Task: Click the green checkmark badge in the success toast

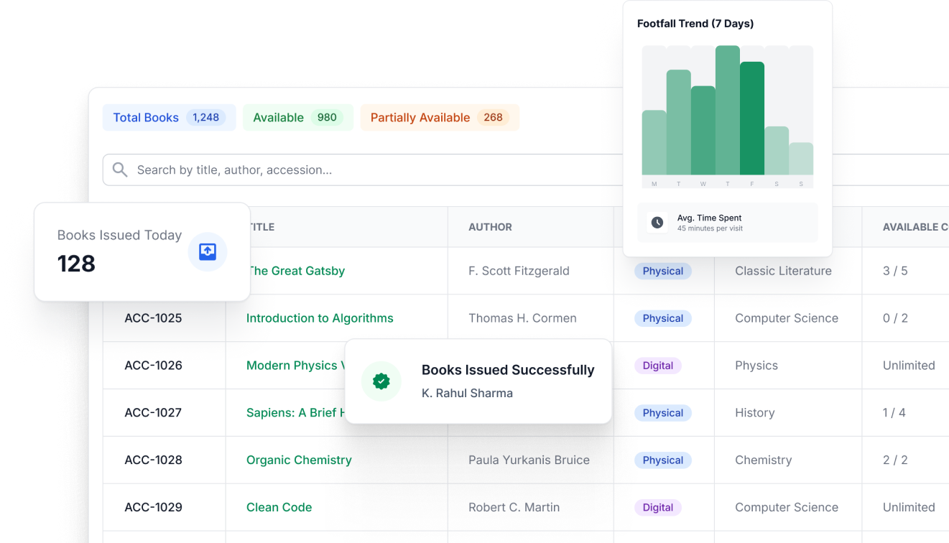Action: [x=381, y=381]
